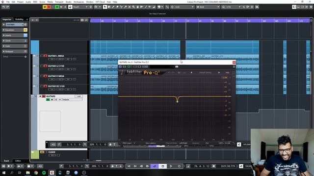Open File Explorer from the taskbar
Viewport: 314px width, 176px height.
28,173
